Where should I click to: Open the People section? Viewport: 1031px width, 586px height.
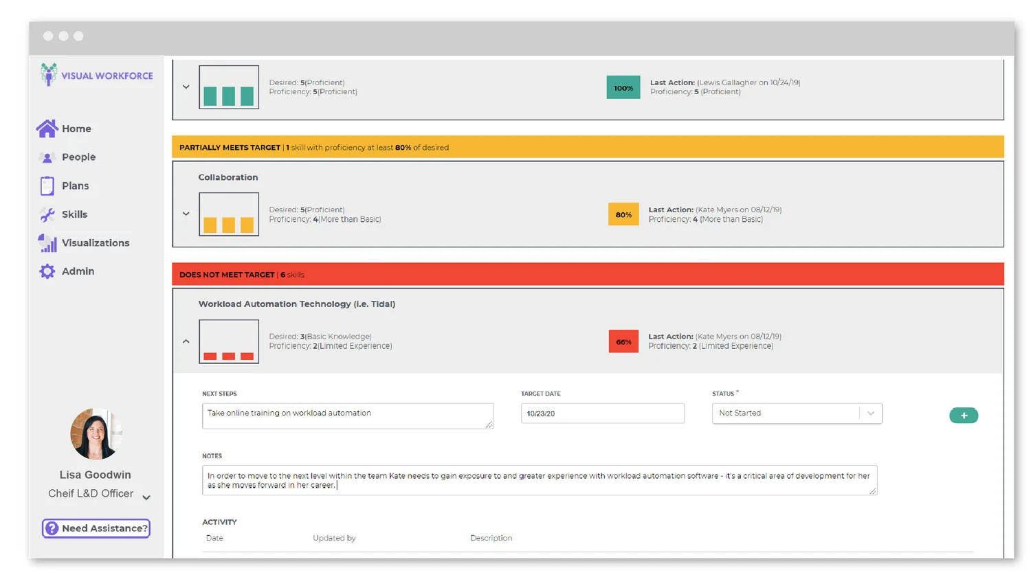tap(47, 157)
